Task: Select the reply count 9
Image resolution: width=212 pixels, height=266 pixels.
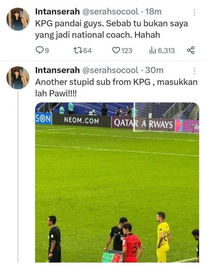Action: point(47,51)
